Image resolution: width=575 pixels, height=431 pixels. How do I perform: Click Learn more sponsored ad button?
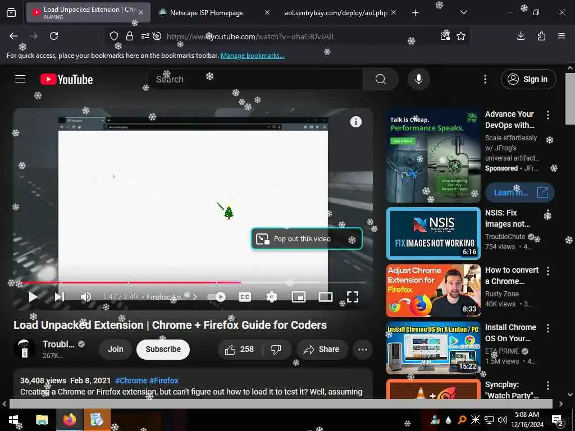point(519,192)
